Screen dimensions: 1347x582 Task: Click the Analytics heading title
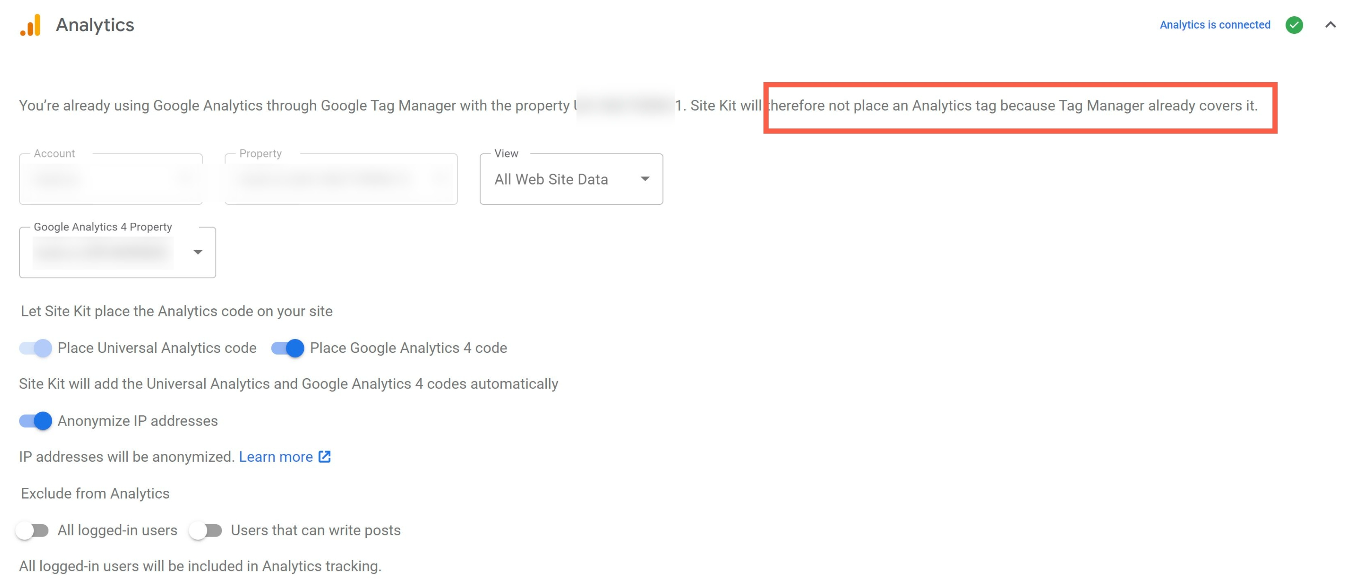(x=95, y=24)
